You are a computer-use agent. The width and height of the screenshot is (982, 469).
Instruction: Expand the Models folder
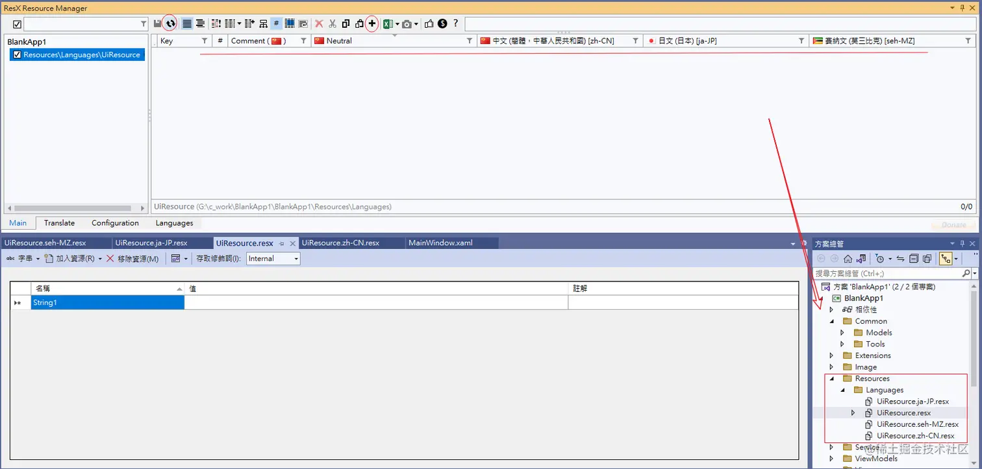coord(842,333)
